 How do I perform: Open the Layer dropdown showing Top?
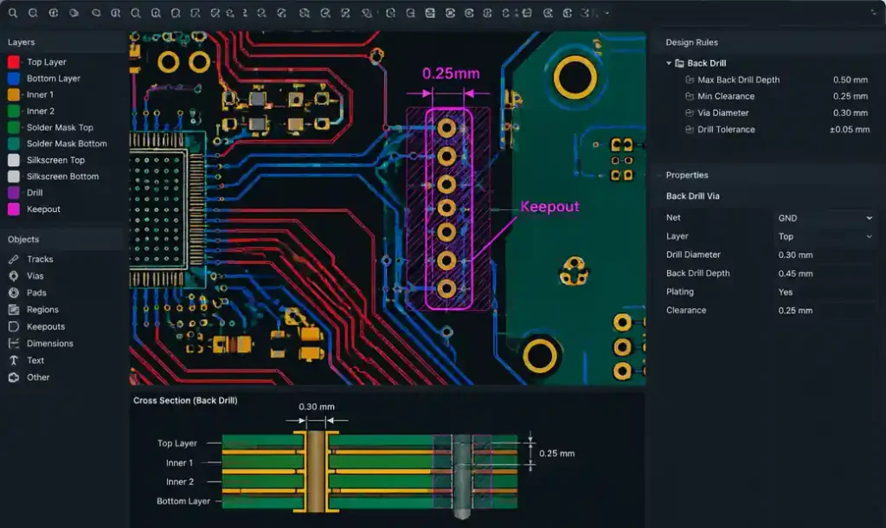825,237
